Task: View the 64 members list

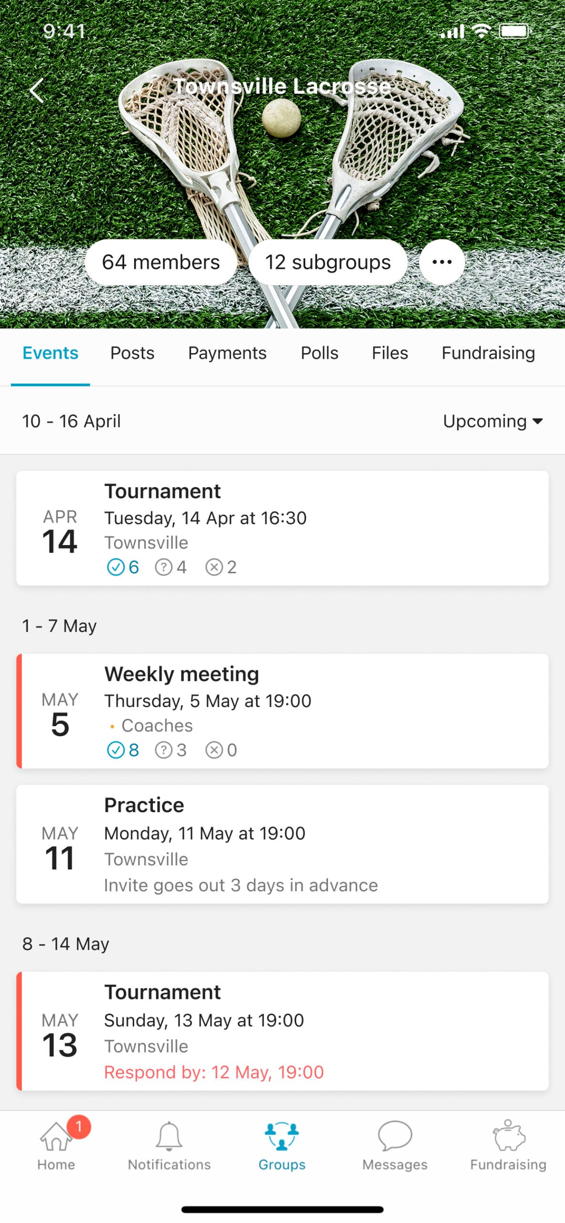Action: click(x=161, y=262)
